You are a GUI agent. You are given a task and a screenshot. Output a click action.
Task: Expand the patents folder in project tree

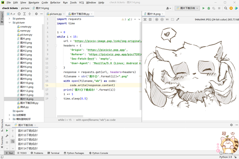10,19
